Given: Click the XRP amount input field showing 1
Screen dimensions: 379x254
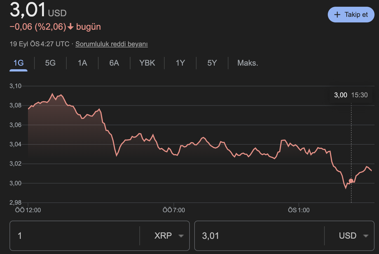Looking at the screenshot, I should coord(74,236).
